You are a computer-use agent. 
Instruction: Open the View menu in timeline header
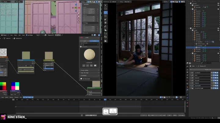click(x=2, y=97)
